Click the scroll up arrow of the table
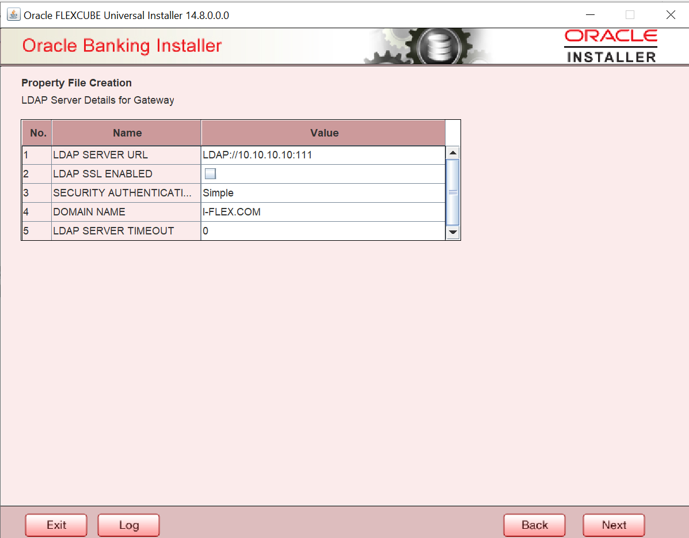 coord(452,153)
